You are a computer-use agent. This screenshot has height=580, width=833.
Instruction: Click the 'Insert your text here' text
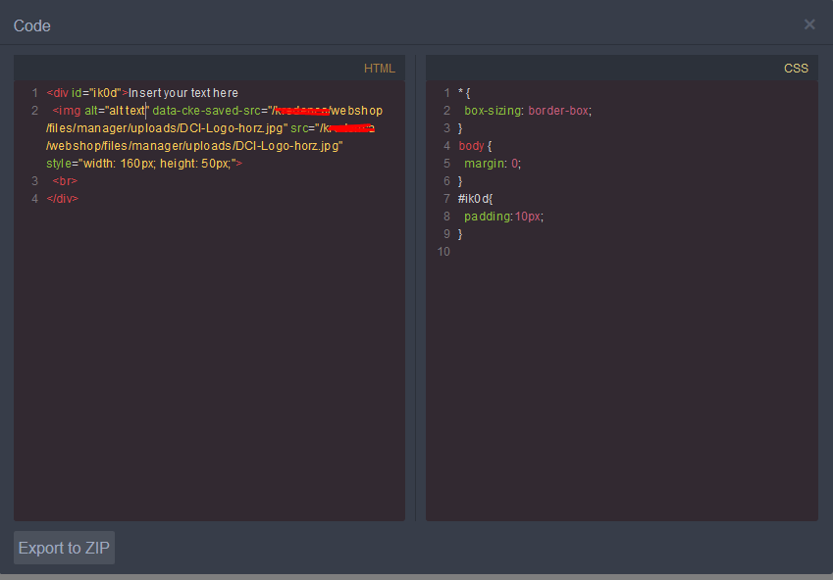click(x=183, y=93)
